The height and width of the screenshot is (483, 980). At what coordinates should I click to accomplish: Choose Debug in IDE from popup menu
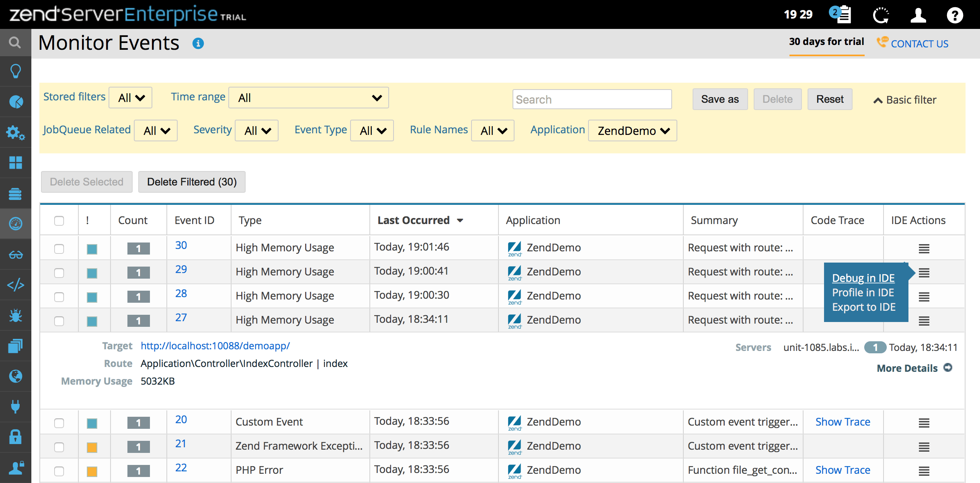[x=863, y=278]
